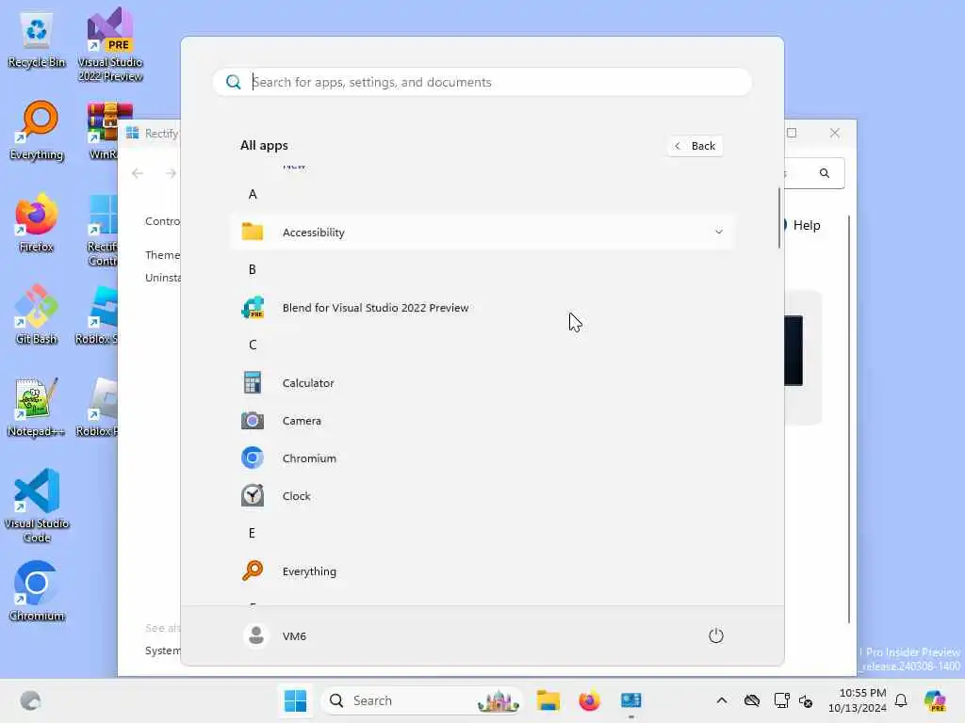Click Help in background Rectify window
965x723 pixels.
807,225
